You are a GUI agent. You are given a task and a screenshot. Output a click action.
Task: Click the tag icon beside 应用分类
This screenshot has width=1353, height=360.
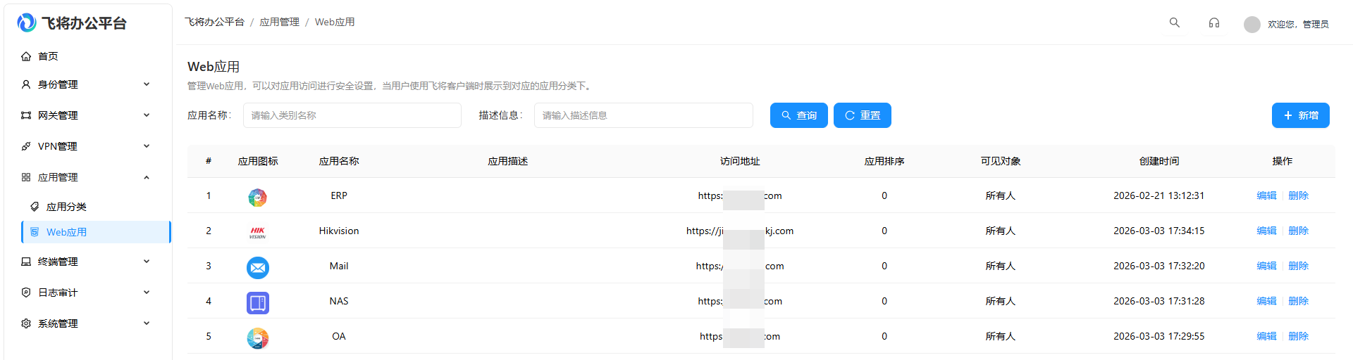35,207
